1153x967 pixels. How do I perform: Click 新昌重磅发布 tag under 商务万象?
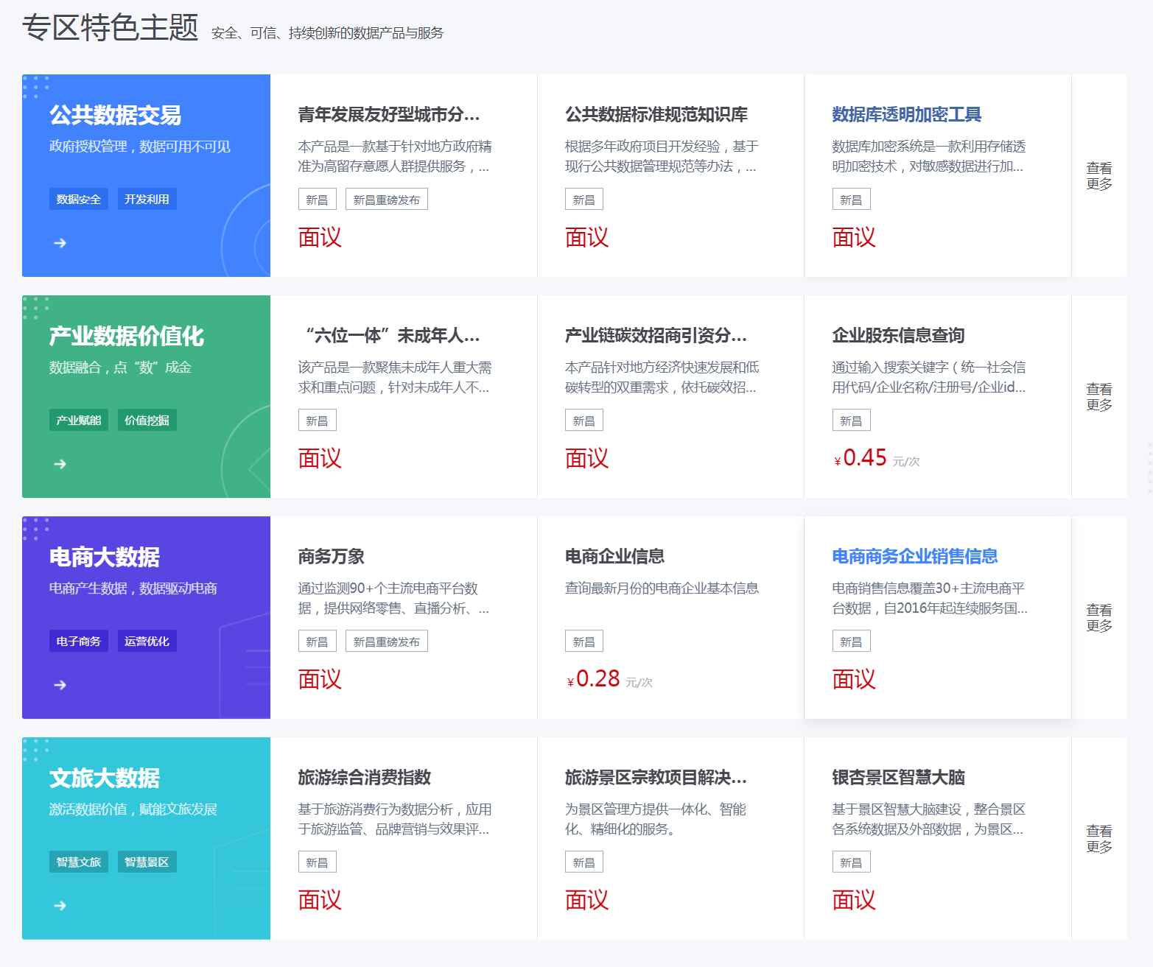tap(387, 641)
